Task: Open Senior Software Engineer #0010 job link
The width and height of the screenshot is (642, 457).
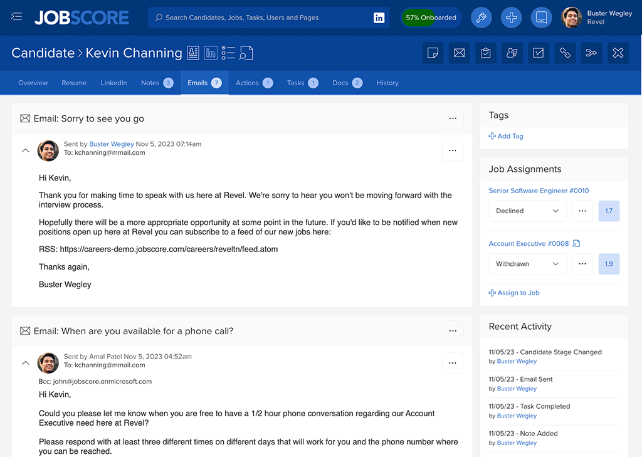Action: [x=539, y=191]
